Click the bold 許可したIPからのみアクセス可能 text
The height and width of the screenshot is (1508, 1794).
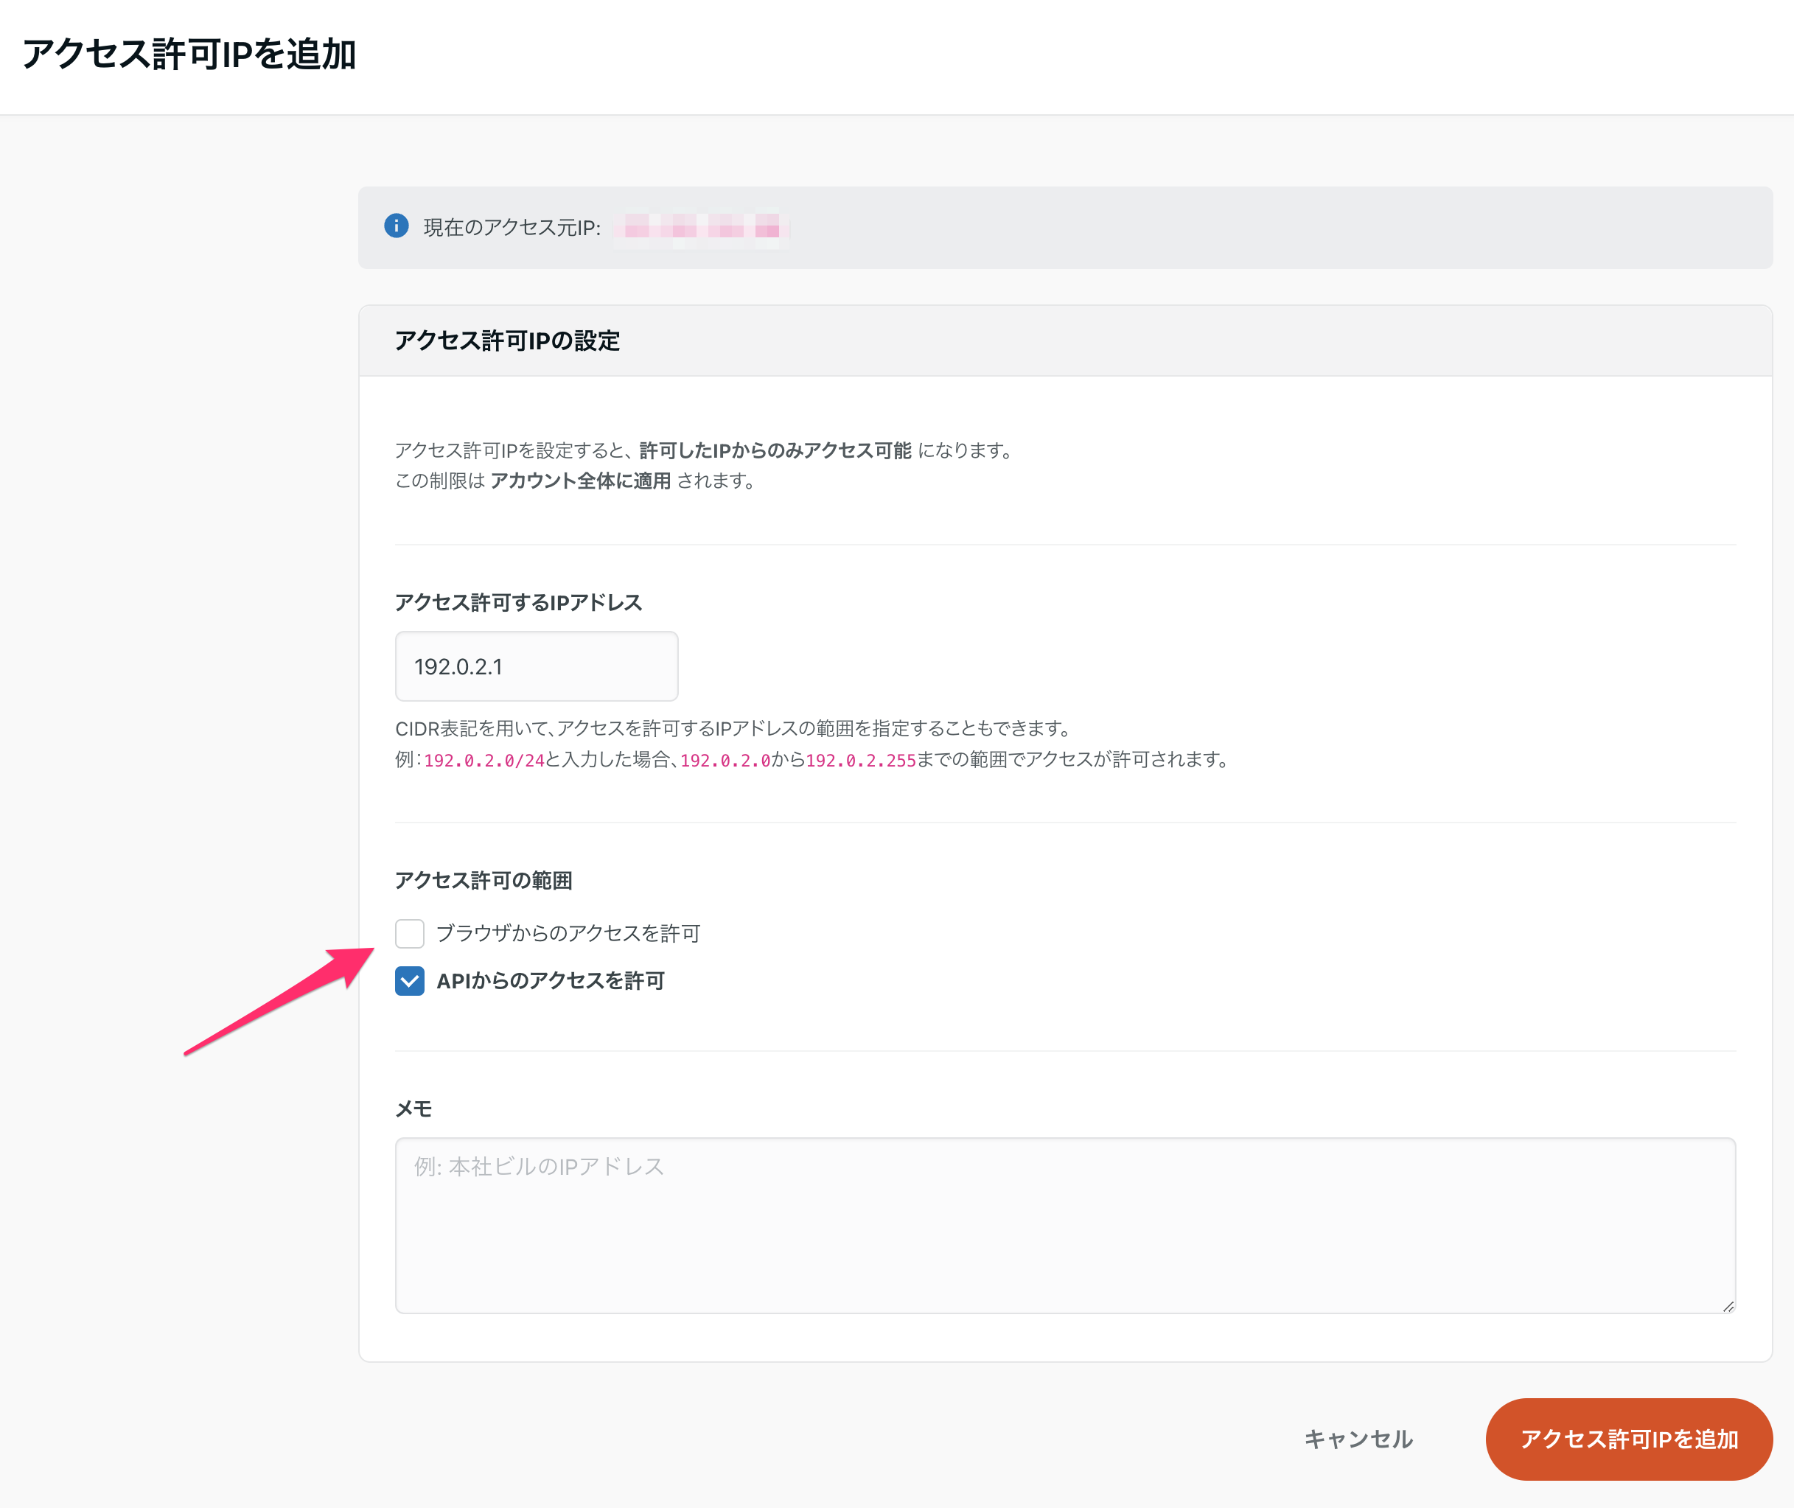(x=775, y=450)
